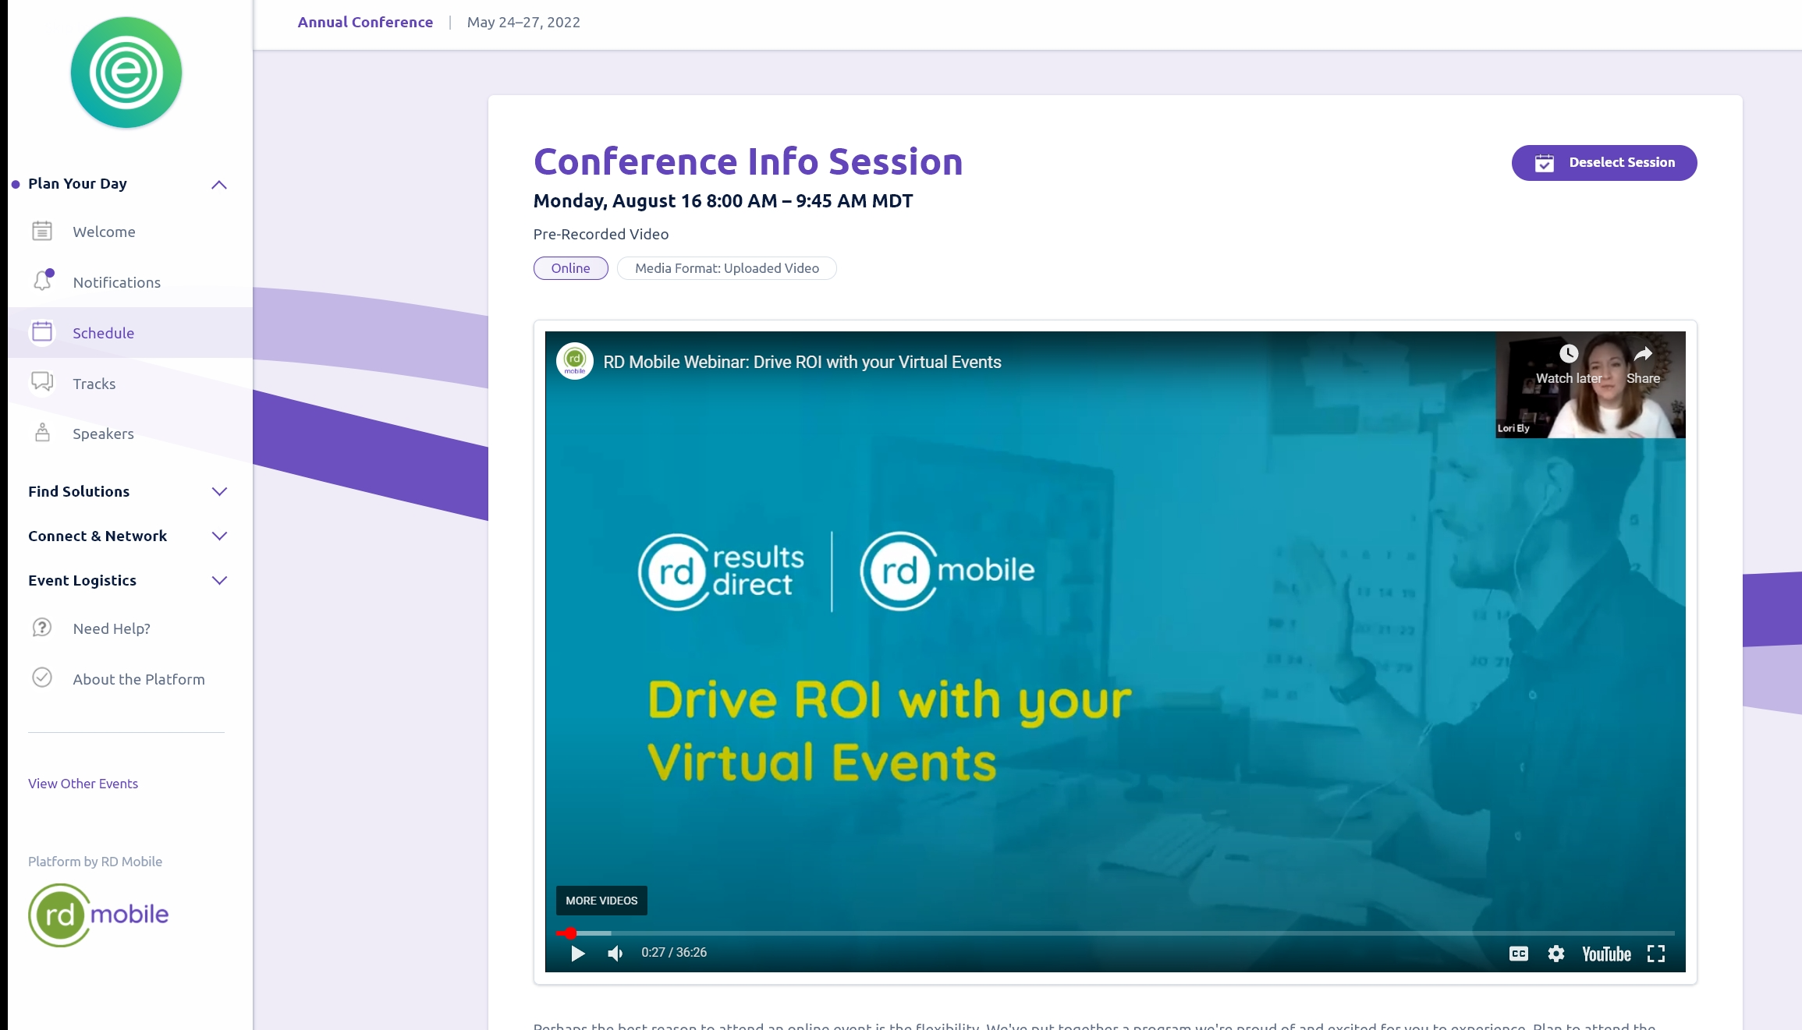The height and width of the screenshot is (1030, 1802).
Task: Collapse the Plan Your Day section
Action: tap(219, 185)
